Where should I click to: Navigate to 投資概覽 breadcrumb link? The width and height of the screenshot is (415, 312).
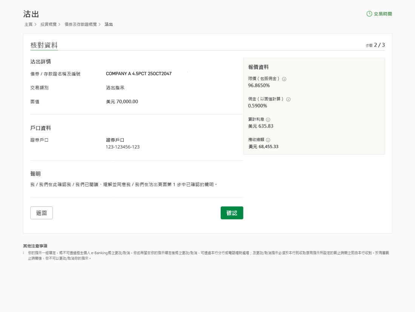tap(48, 24)
